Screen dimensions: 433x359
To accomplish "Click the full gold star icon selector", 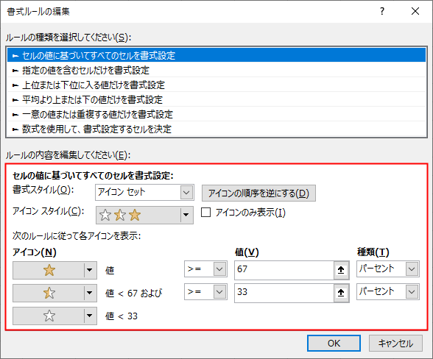I will [x=54, y=270].
